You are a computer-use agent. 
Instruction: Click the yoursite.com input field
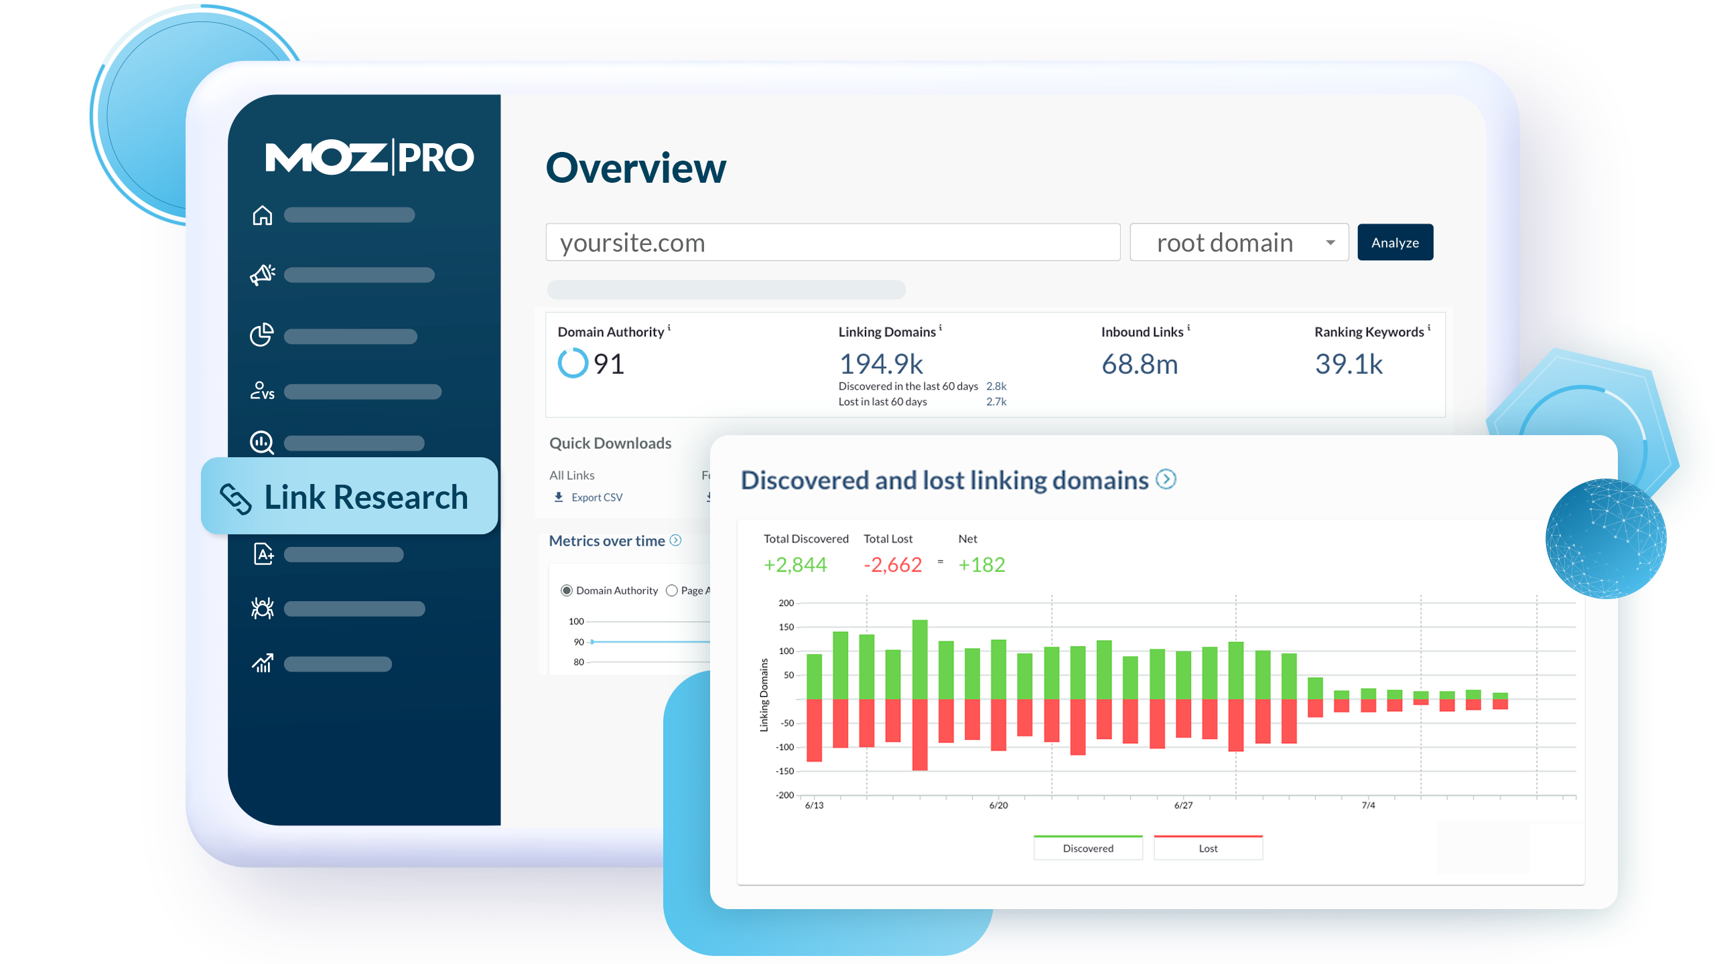(x=833, y=242)
